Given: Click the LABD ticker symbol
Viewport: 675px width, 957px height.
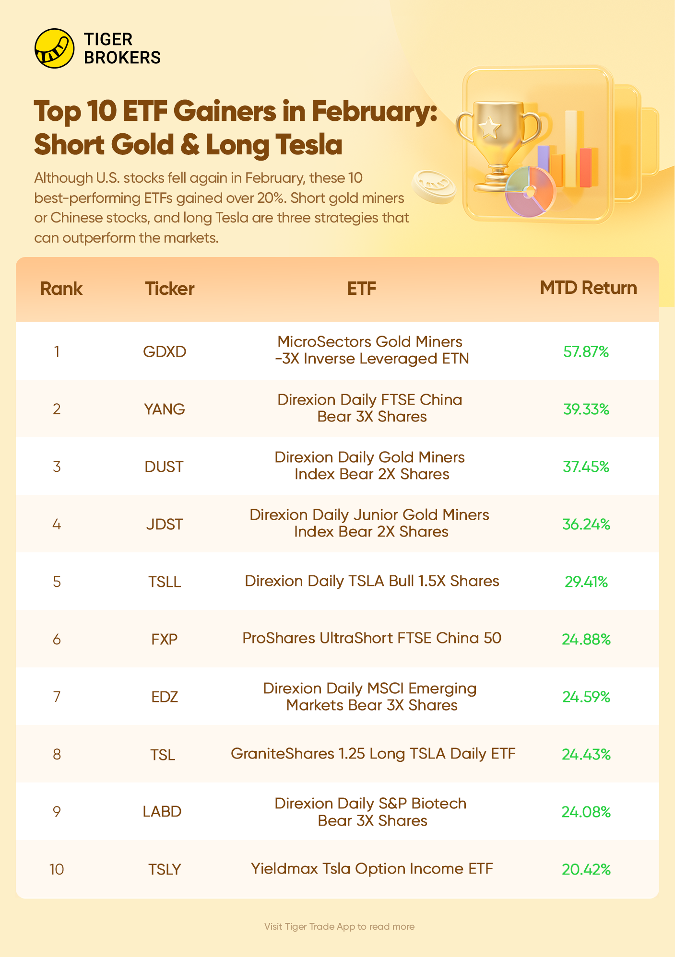Looking at the screenshot, I should [162, 811].
